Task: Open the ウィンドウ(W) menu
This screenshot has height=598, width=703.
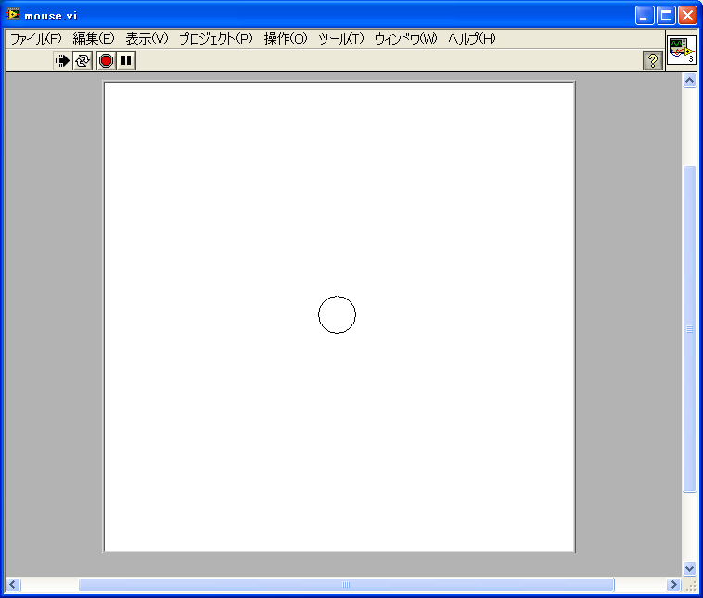Action: [405, 39]
